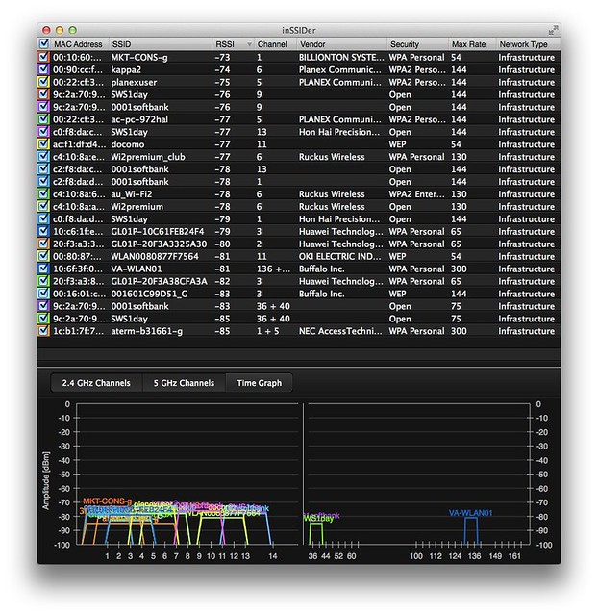Image resolution: width=598 pixels, height=616 pixels.
Task: Uncheck the planexuser row checkbox
Action: click(43, 82)
